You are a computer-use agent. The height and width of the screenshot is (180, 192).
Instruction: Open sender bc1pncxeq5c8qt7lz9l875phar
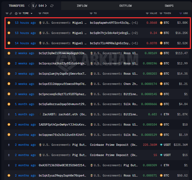[x=63, y=94]
